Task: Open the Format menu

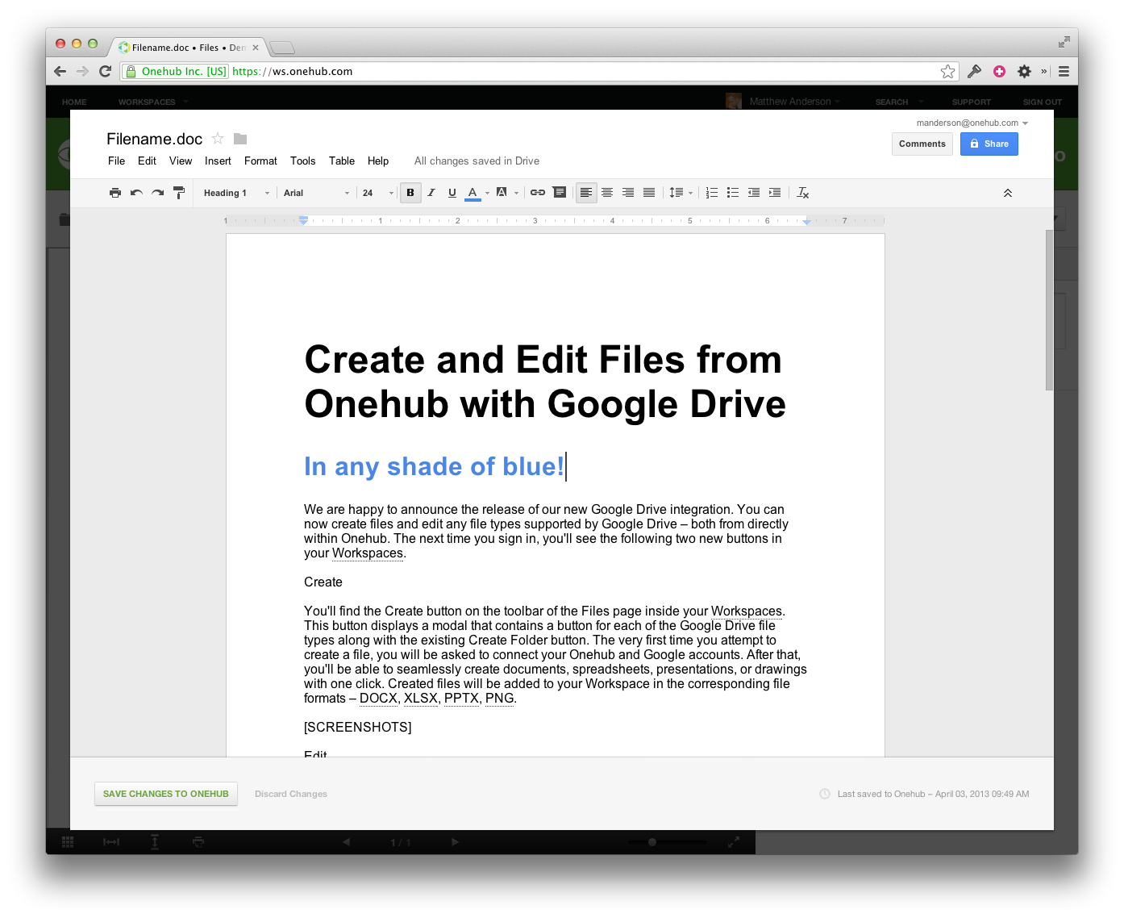Action: (260, 161)
